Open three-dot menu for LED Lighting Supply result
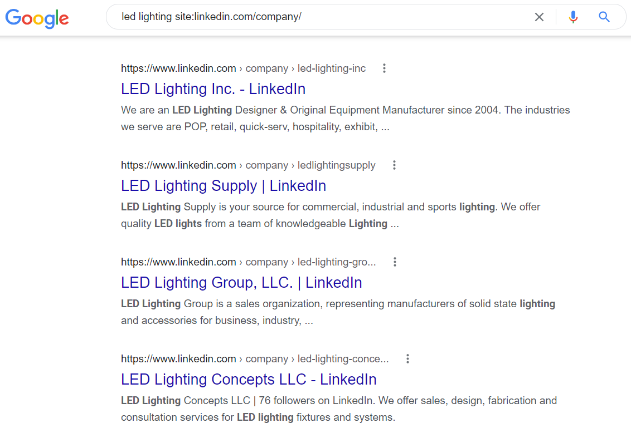Screen dimensions: 631x433 394,165
